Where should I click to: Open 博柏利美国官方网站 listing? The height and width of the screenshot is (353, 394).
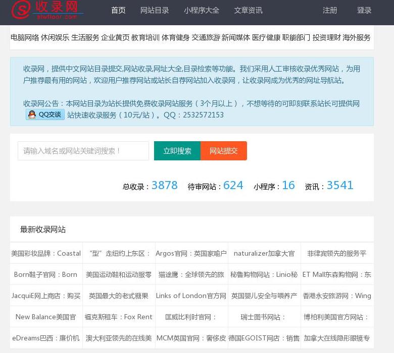point(336,317)
